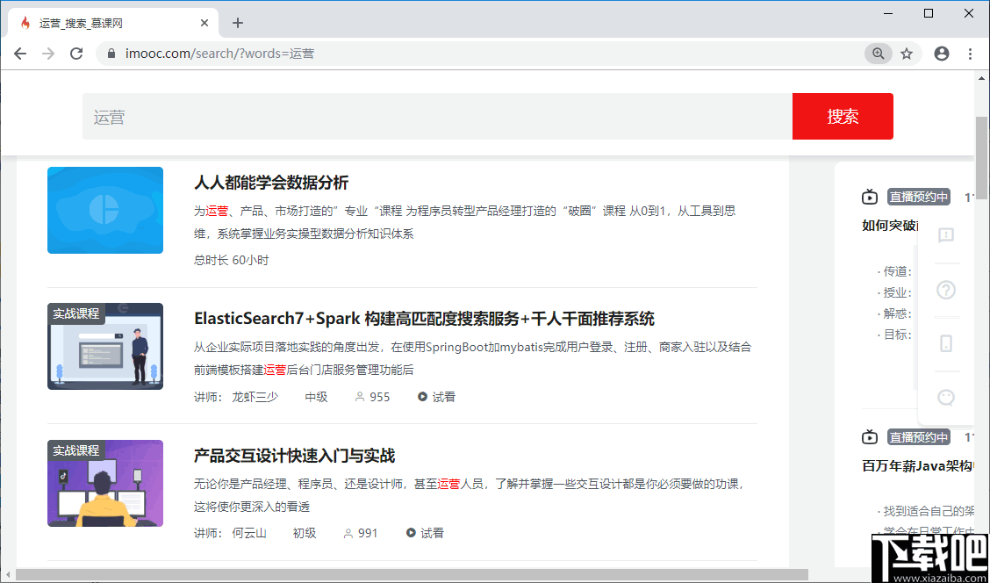Click 讲师: label in ElasticSearch7 row
The height and width of the screenshot is (583, 990).
pos(208,397)
